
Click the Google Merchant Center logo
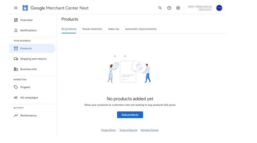point(25,8)
